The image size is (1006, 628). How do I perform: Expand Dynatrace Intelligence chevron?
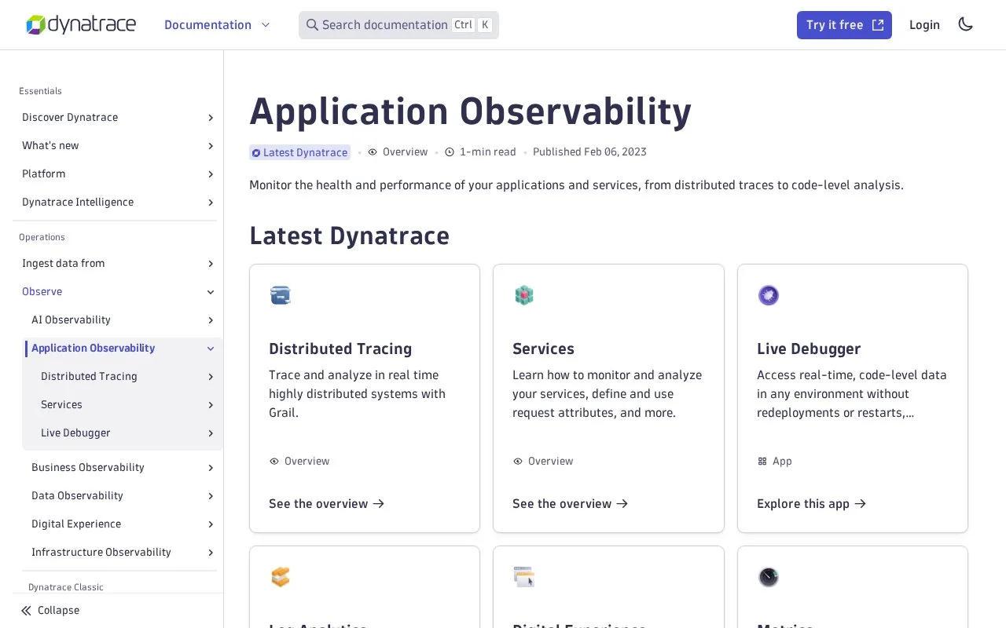(x=211, y=203)
